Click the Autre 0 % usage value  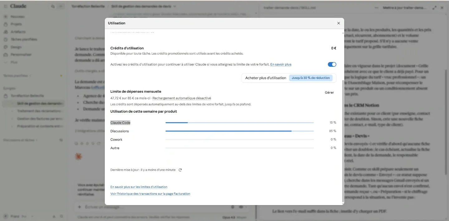point(333,148)
